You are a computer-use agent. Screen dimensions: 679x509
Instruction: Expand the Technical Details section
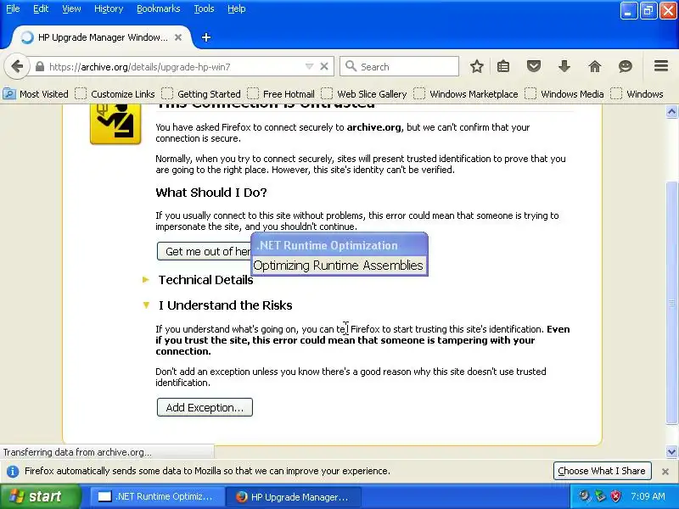(x=198, y=280)
